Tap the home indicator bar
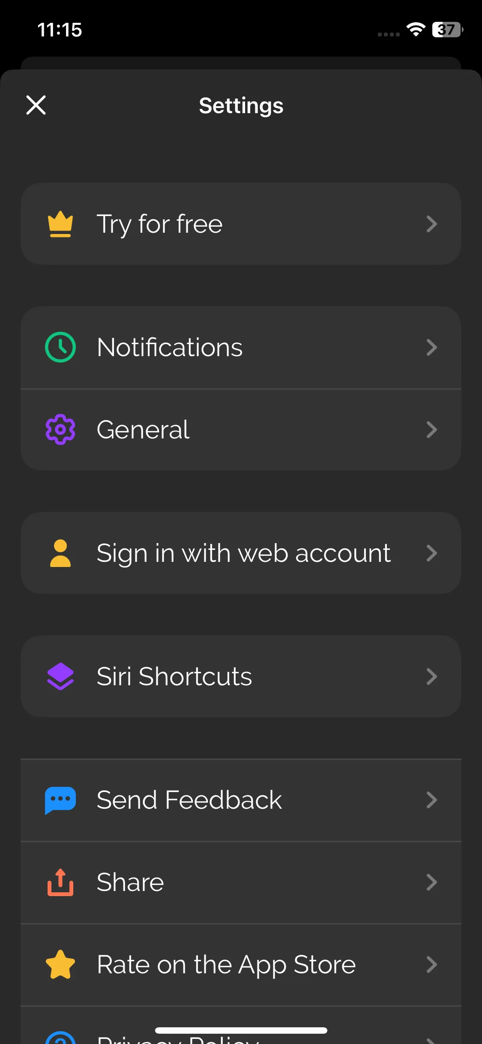 tap(241, 1030)
